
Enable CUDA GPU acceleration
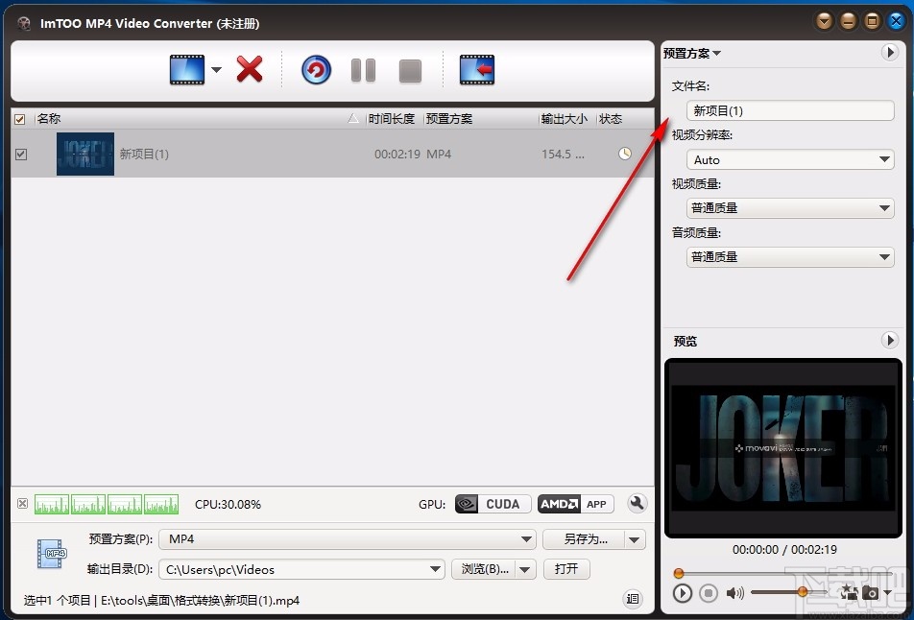(x=492, y=504)
